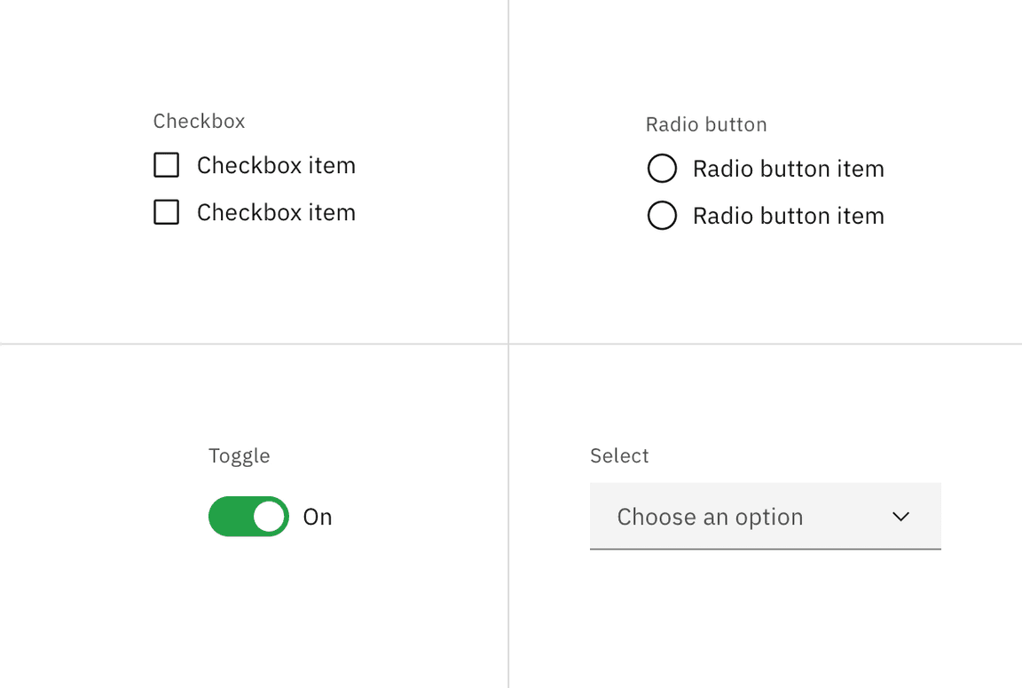Tick the second checkbox square
The width and height of the screenshot is (1022, 688).
pos(166,212)
